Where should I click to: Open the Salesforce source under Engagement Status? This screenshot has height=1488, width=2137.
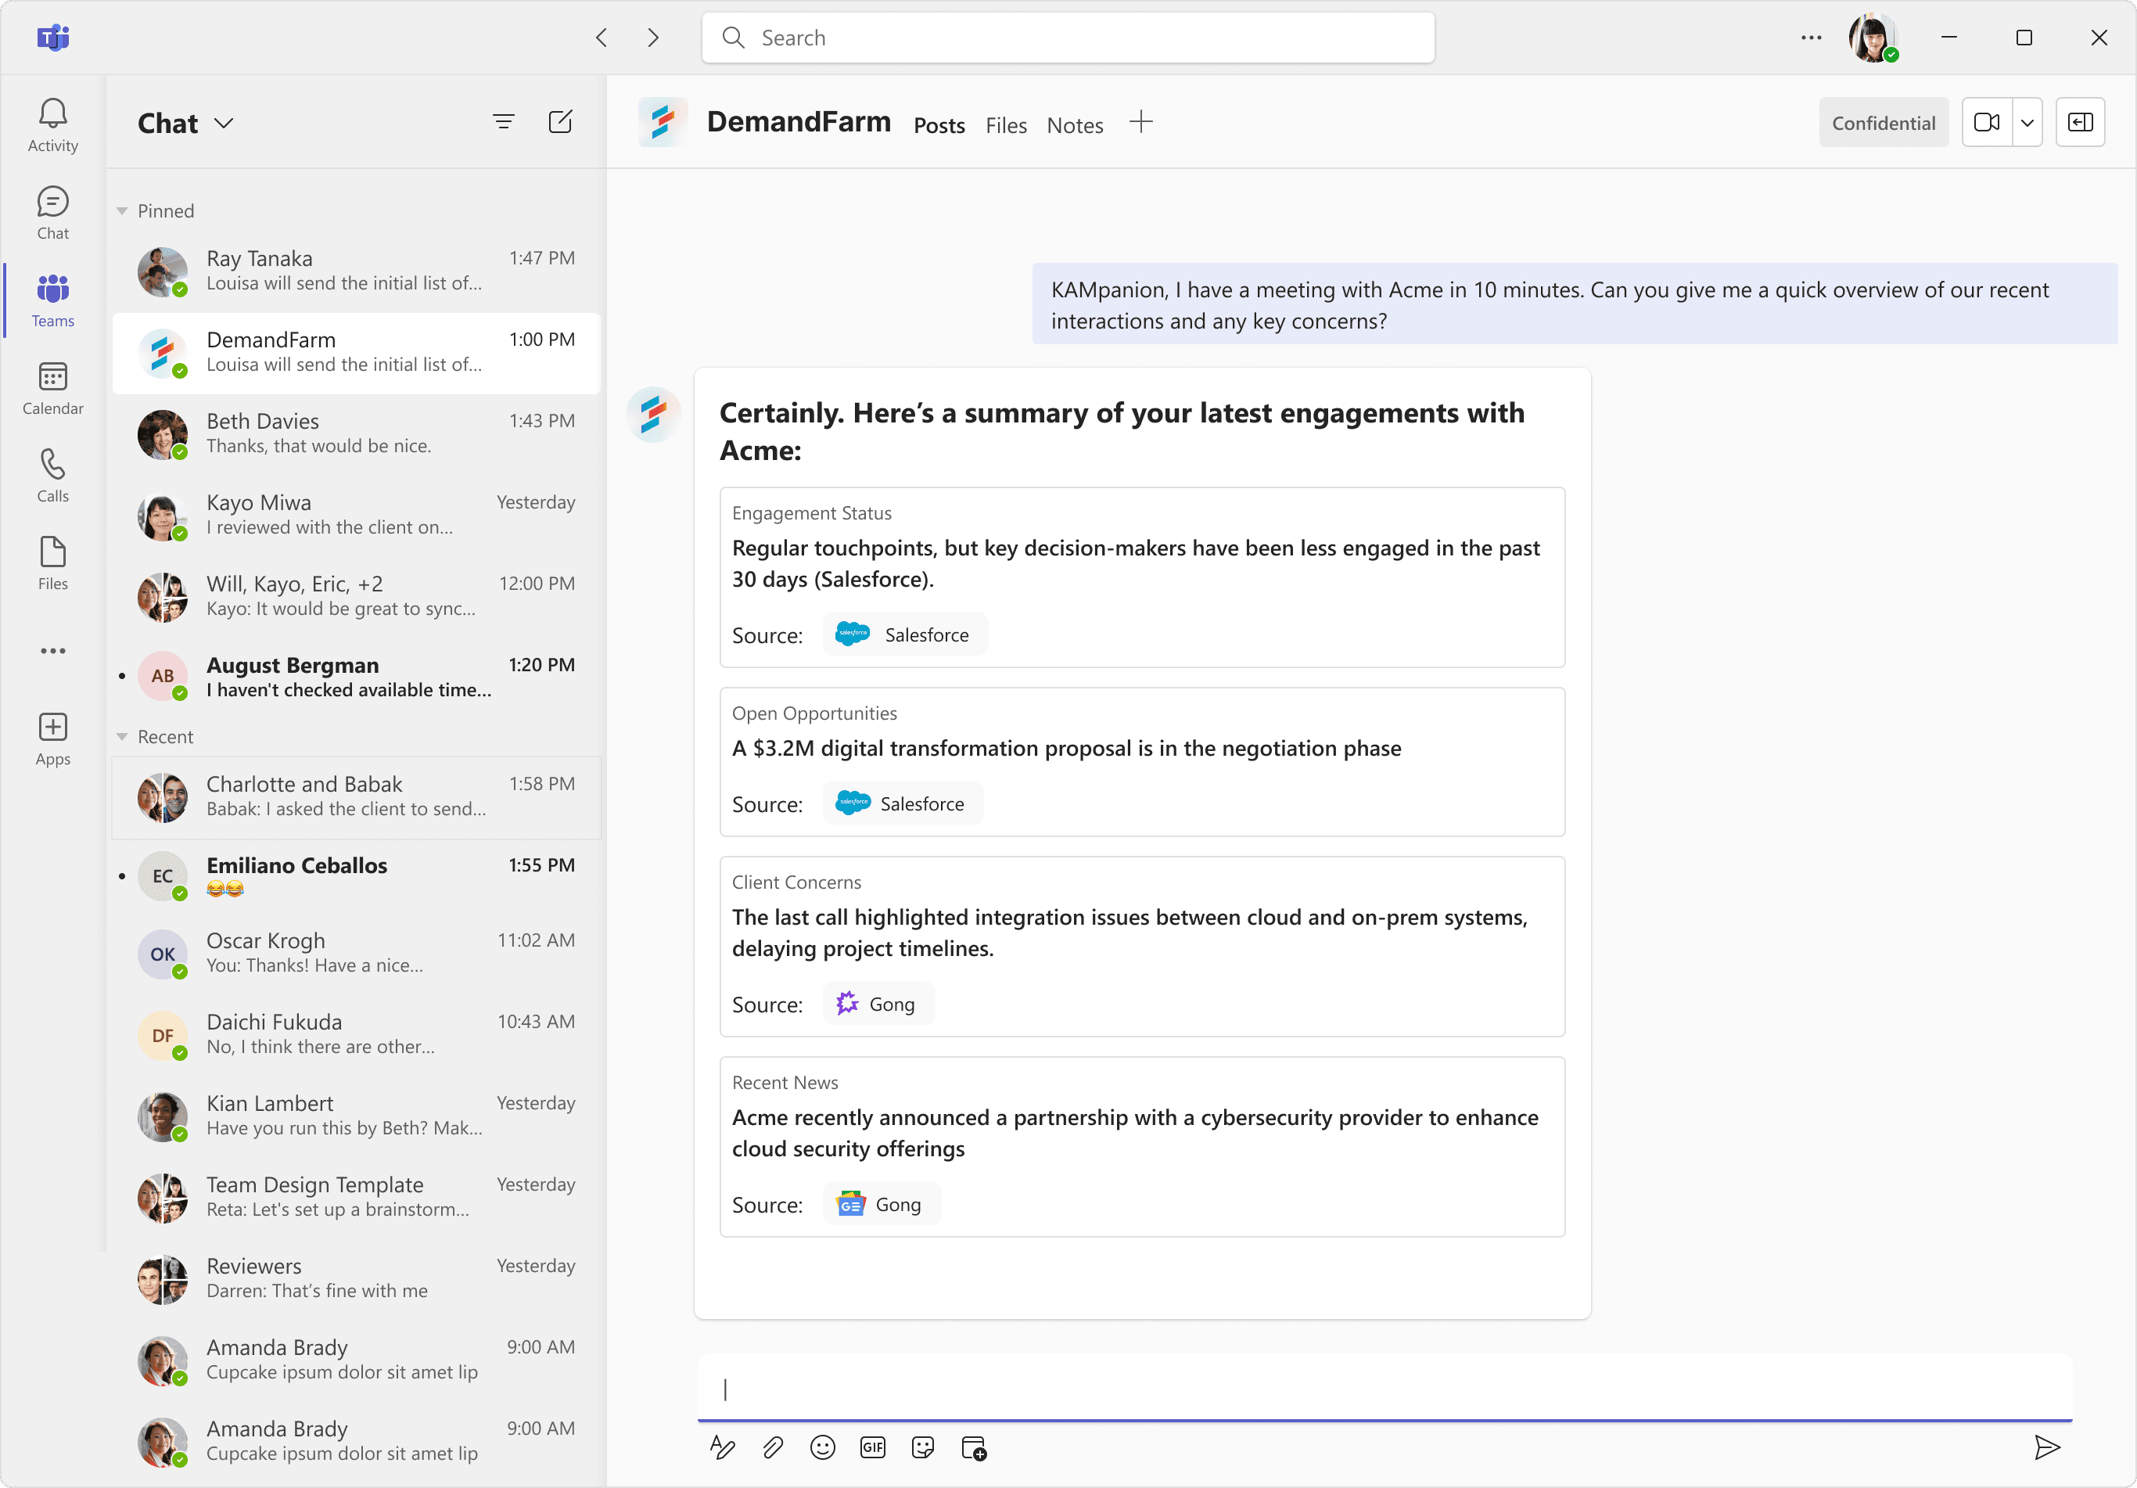pyautogui.click(x=905, y=635)
